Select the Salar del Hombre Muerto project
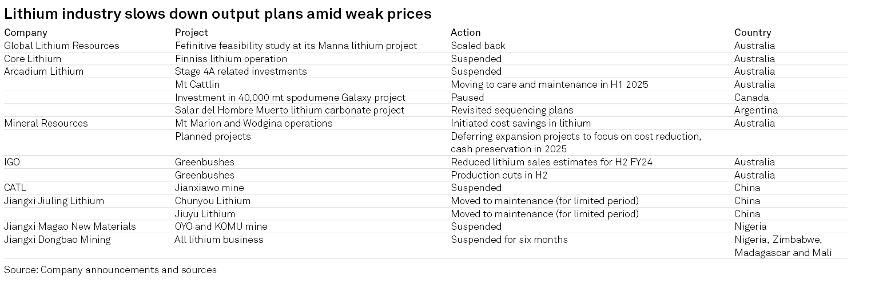871x288 pixels. pos(289,110)
